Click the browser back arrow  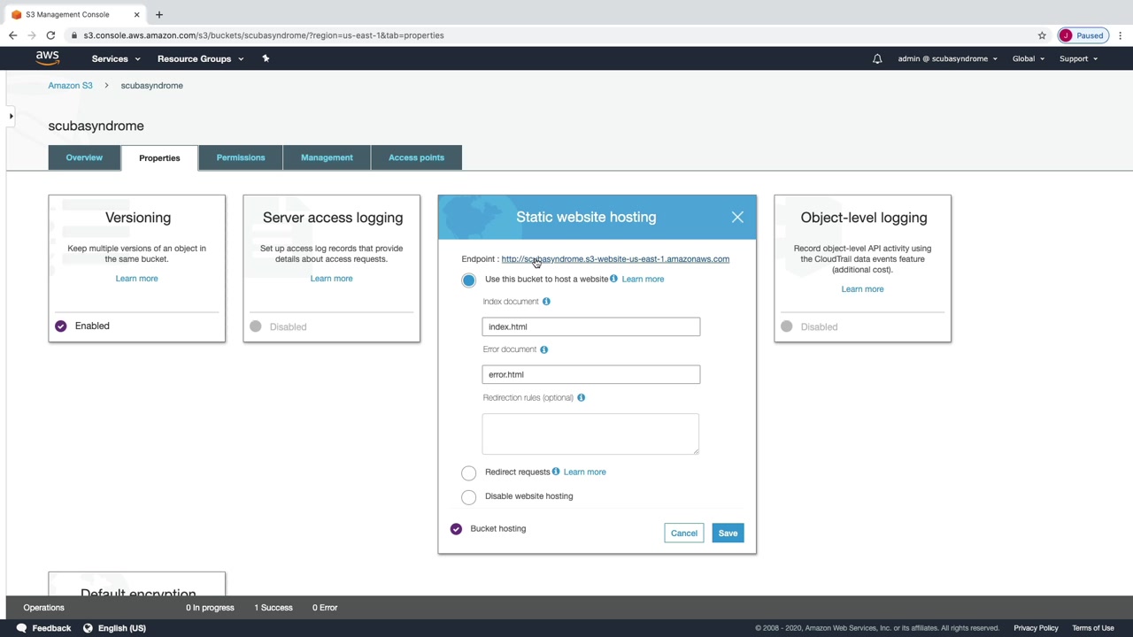point(12,35)
